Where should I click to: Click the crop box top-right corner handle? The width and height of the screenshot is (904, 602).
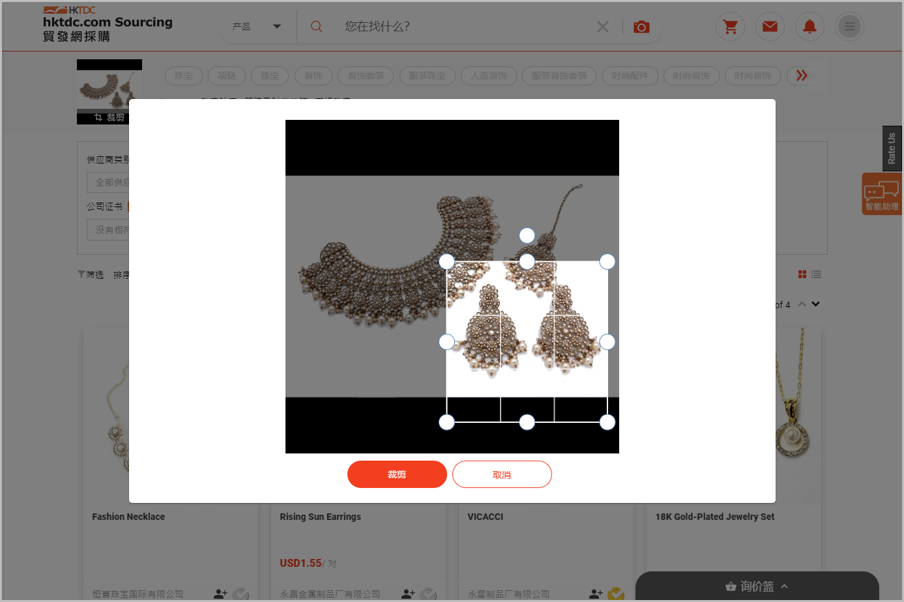pyautogui.click(x=607, y=262)
